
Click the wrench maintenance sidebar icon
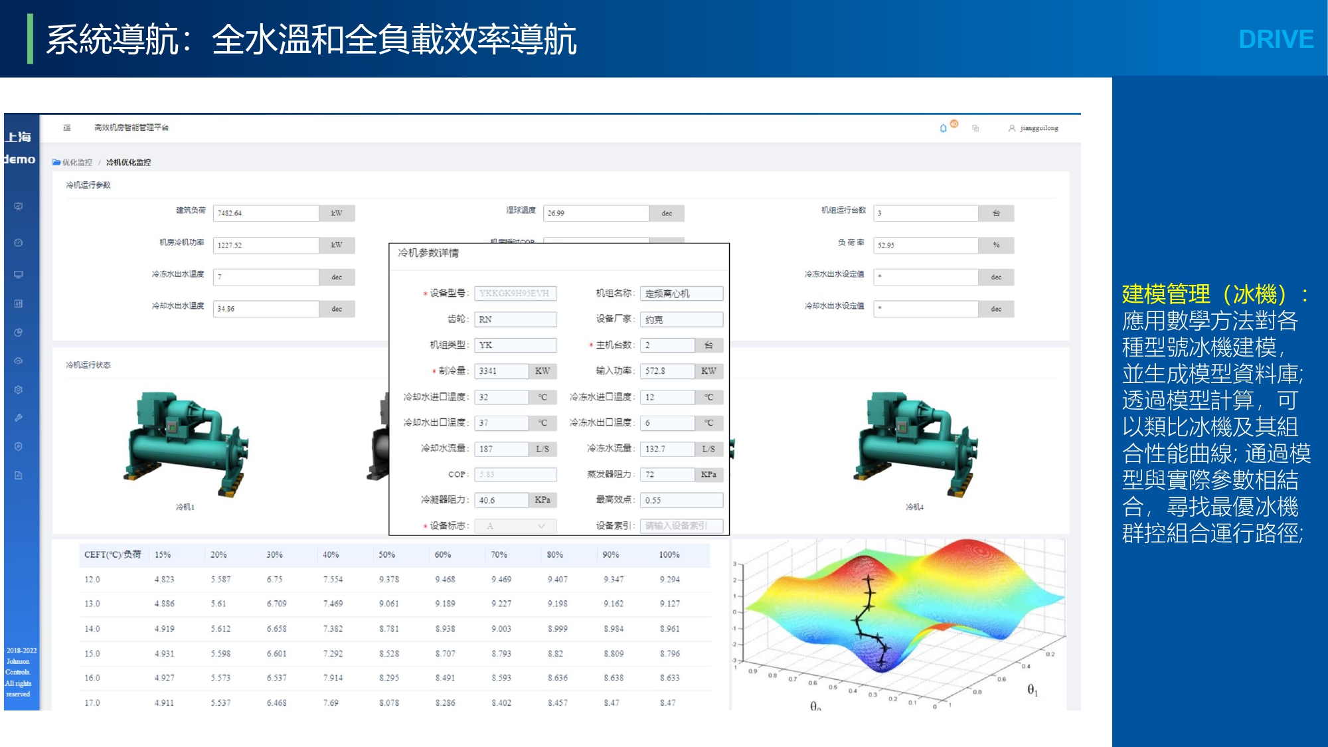click(x=19, y=418)
